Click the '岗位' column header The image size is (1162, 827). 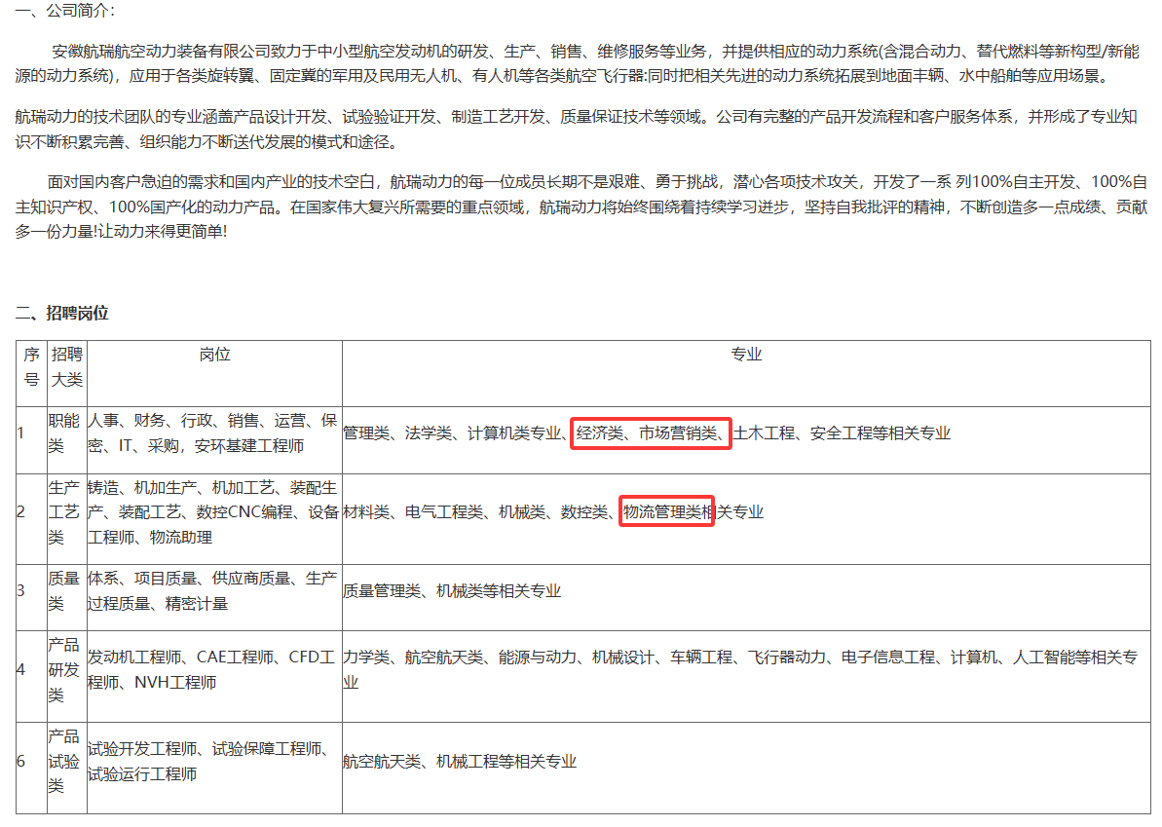214,355
